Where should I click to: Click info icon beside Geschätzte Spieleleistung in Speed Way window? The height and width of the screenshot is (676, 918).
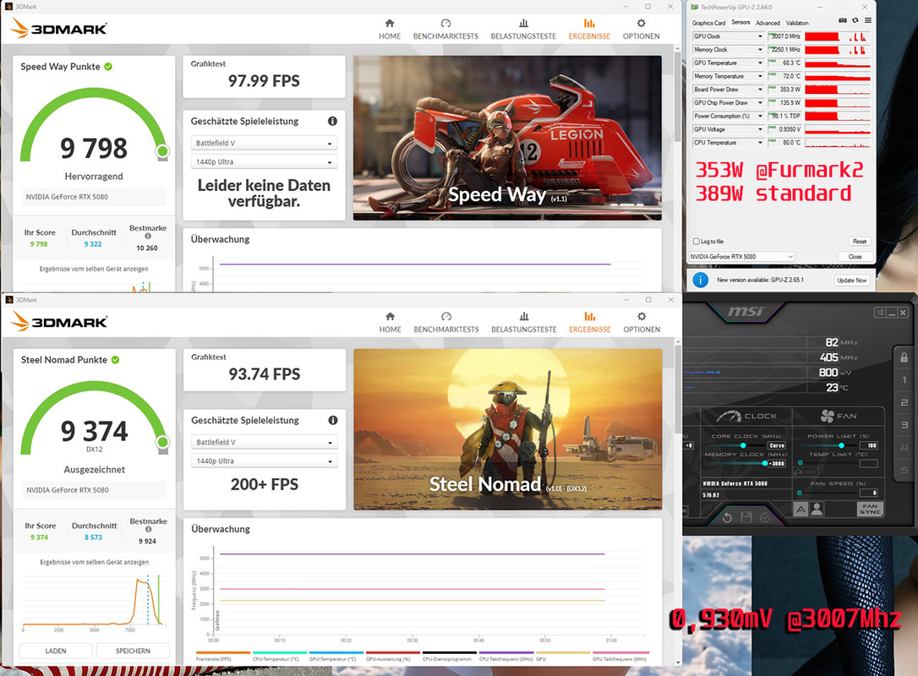click(332, 121)
